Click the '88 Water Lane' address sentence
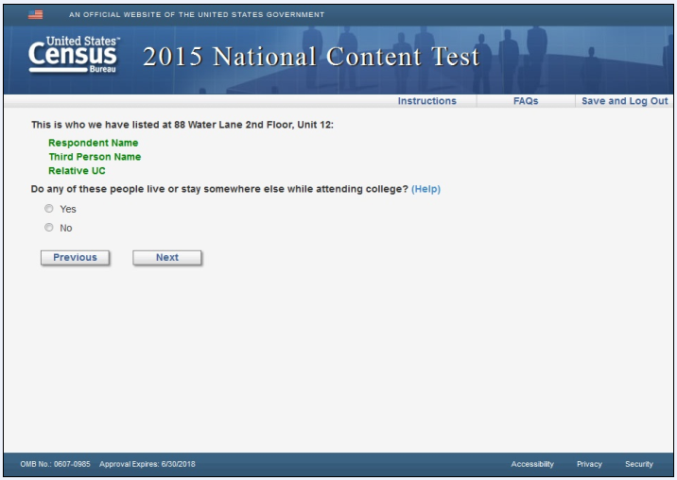 click(x=182, y=125)
